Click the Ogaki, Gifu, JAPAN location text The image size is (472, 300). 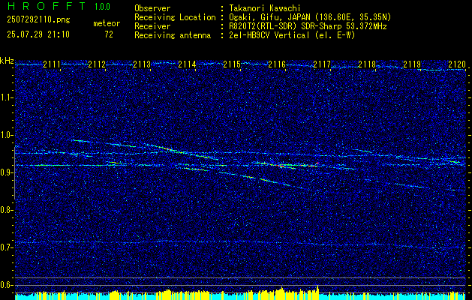point(310,17)
